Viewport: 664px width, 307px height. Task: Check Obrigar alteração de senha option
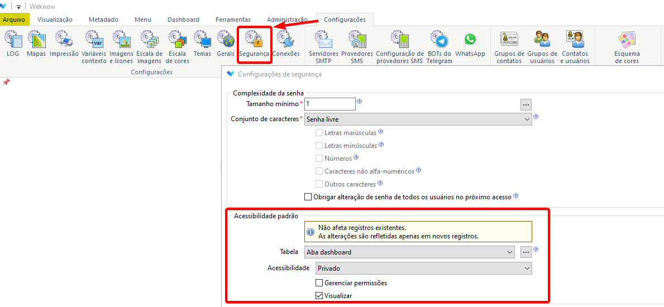pos(308,196)
